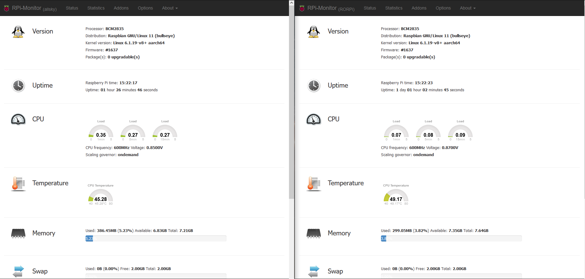Click the Memory heading in the RORPi window
Screen dimensions: 585x279
click(339, 233)
